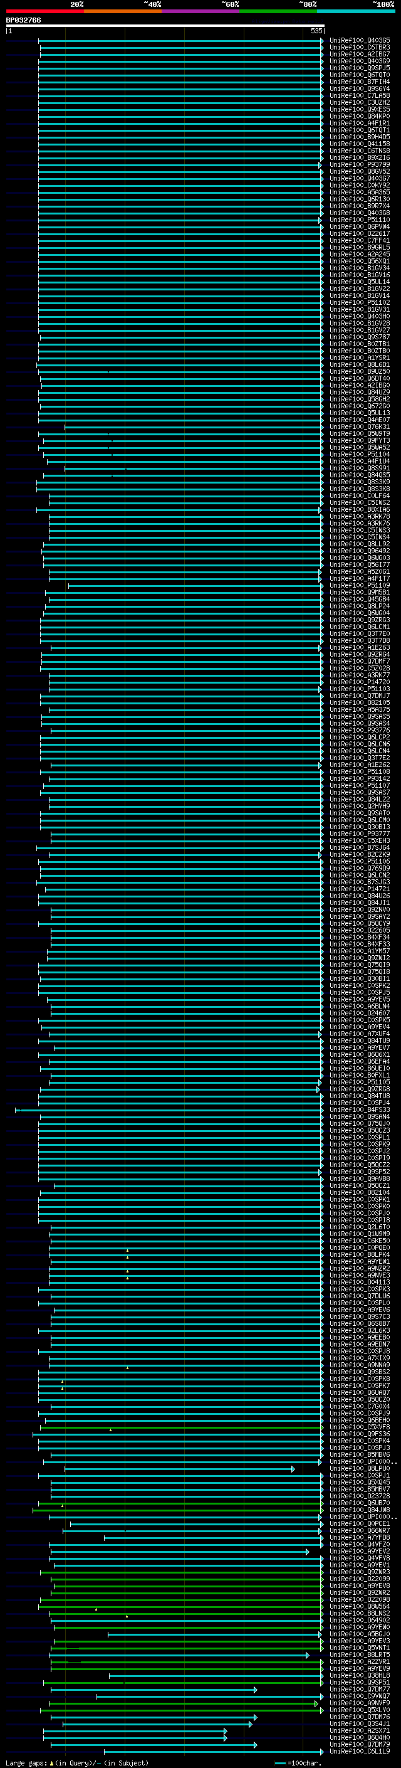The width and height of the screenshot is (401, 1768).
Task: Click hit label UniRef100_Q84QS5
Action: pos(359,475)
